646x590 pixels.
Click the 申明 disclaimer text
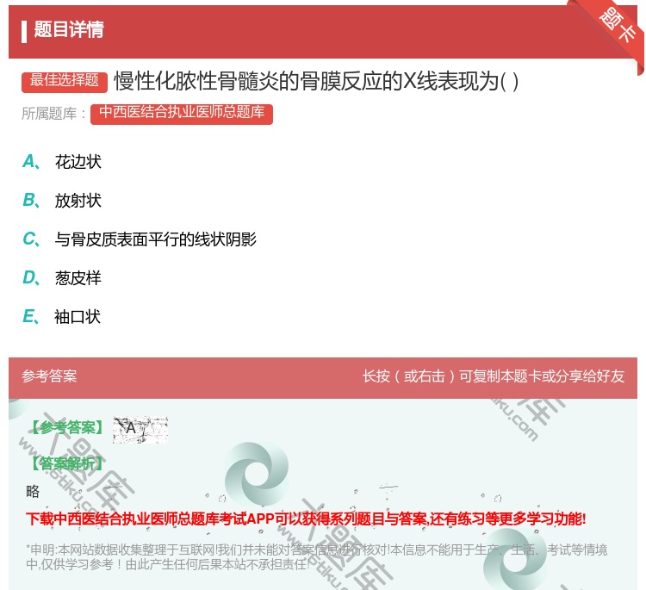316,557
